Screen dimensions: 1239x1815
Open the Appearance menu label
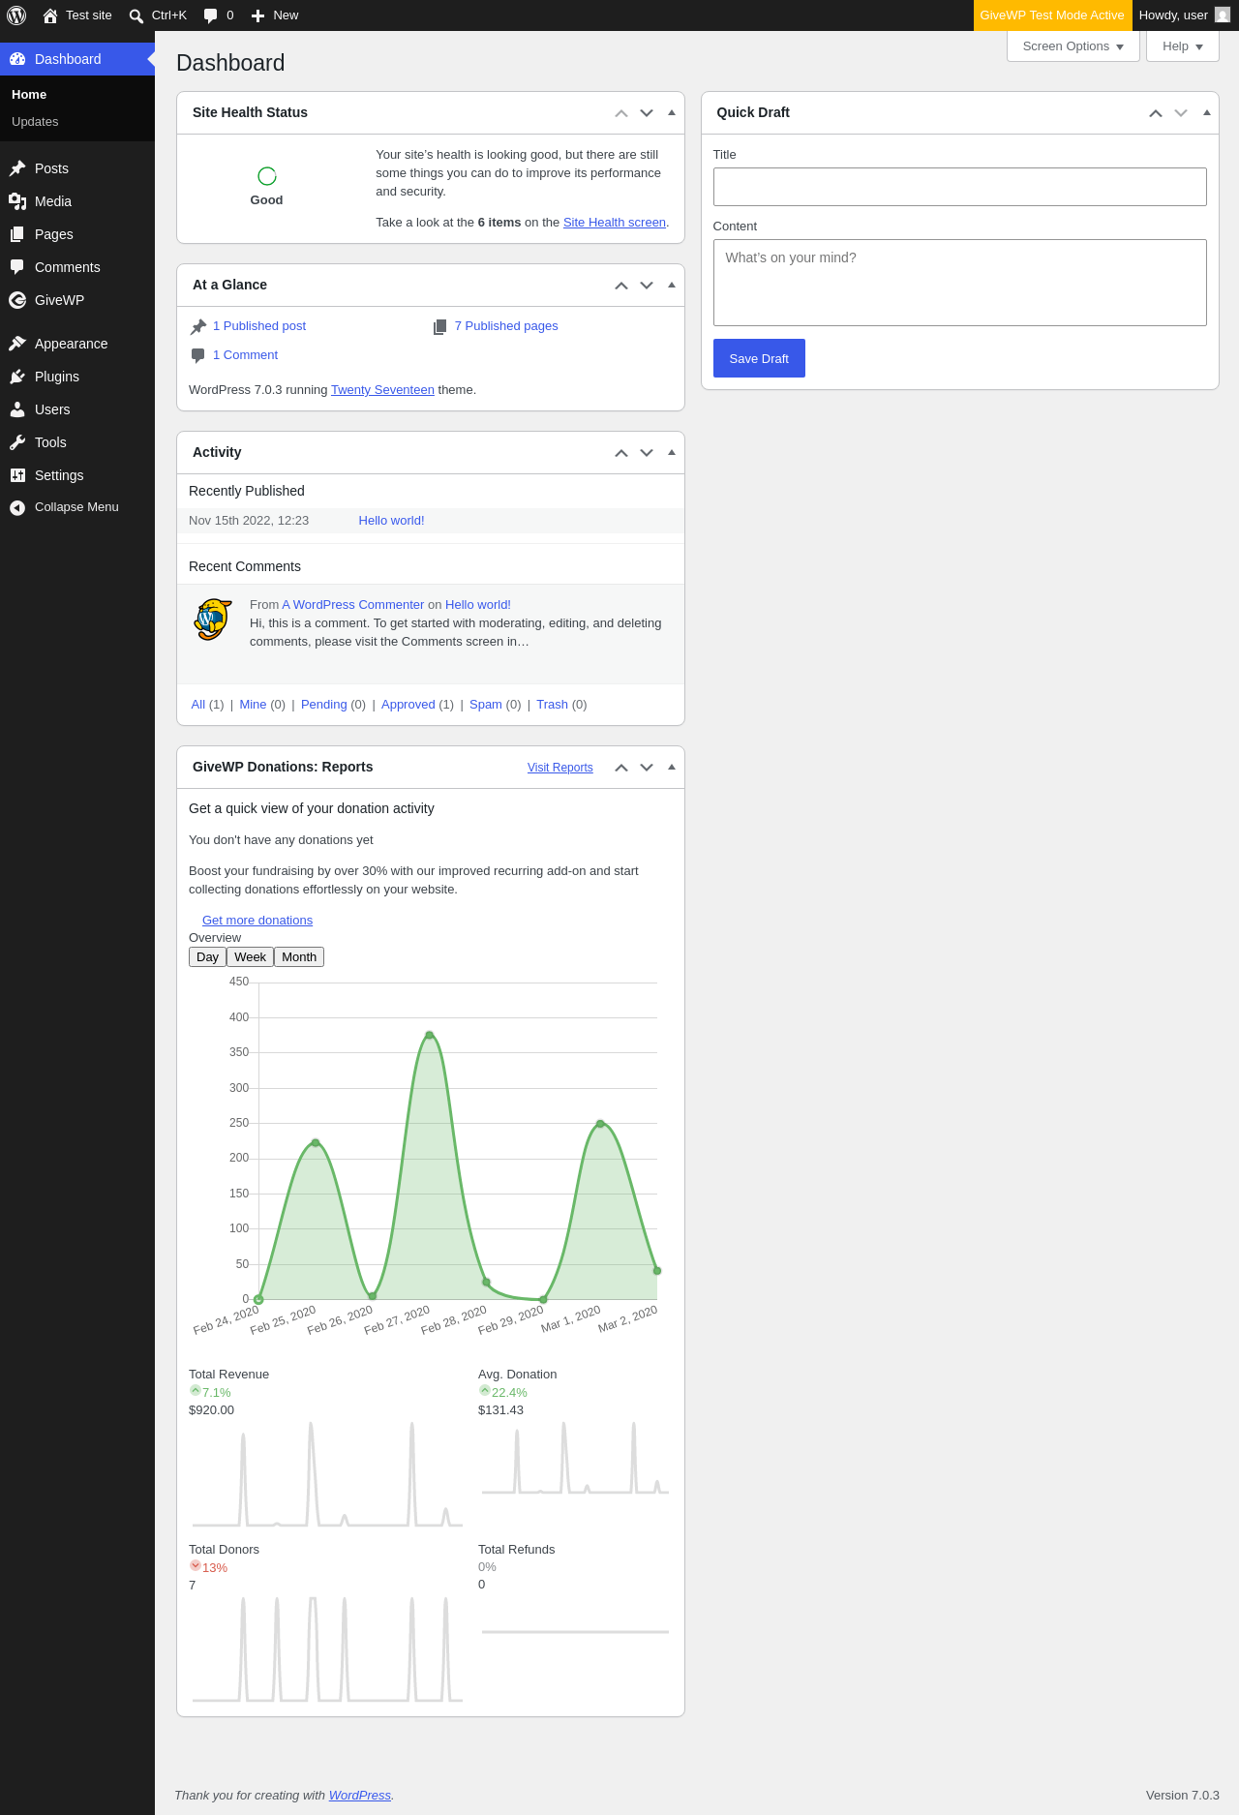[x=71, y=344]
